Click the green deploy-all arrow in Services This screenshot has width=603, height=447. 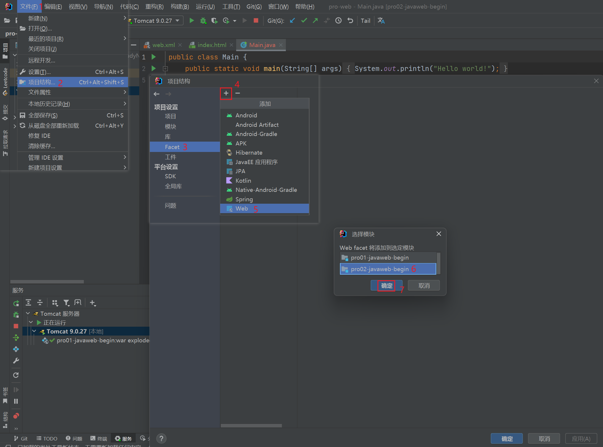[16, 338]
